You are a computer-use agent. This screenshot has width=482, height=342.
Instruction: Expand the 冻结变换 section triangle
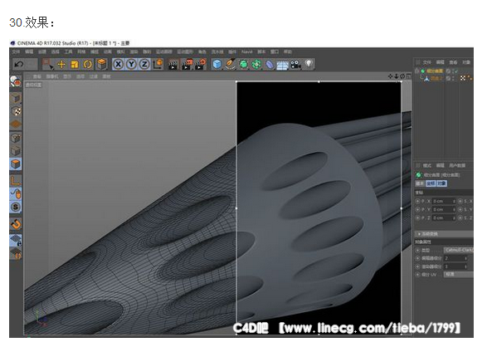pos(419,234)
